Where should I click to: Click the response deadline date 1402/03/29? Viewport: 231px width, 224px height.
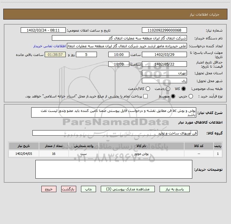point(164,54)
